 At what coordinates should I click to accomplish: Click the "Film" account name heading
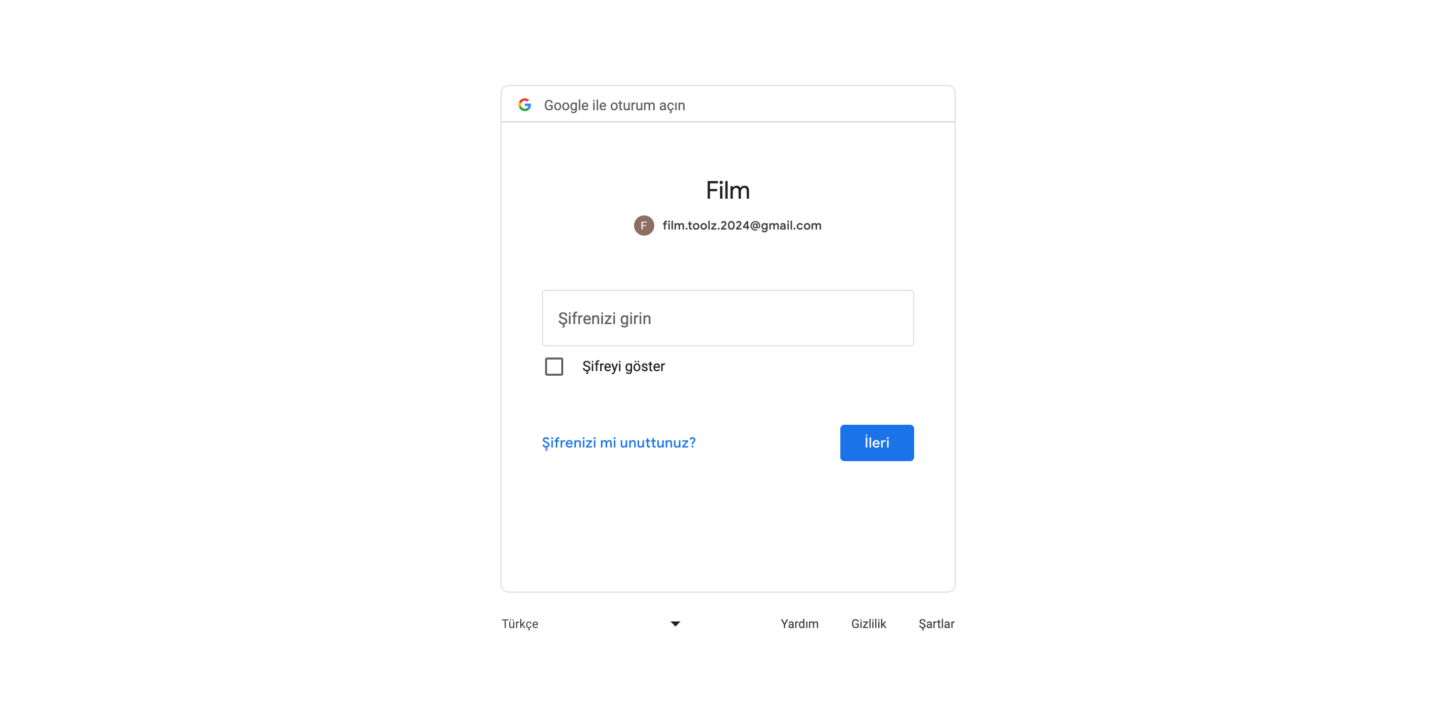point(727,190)
